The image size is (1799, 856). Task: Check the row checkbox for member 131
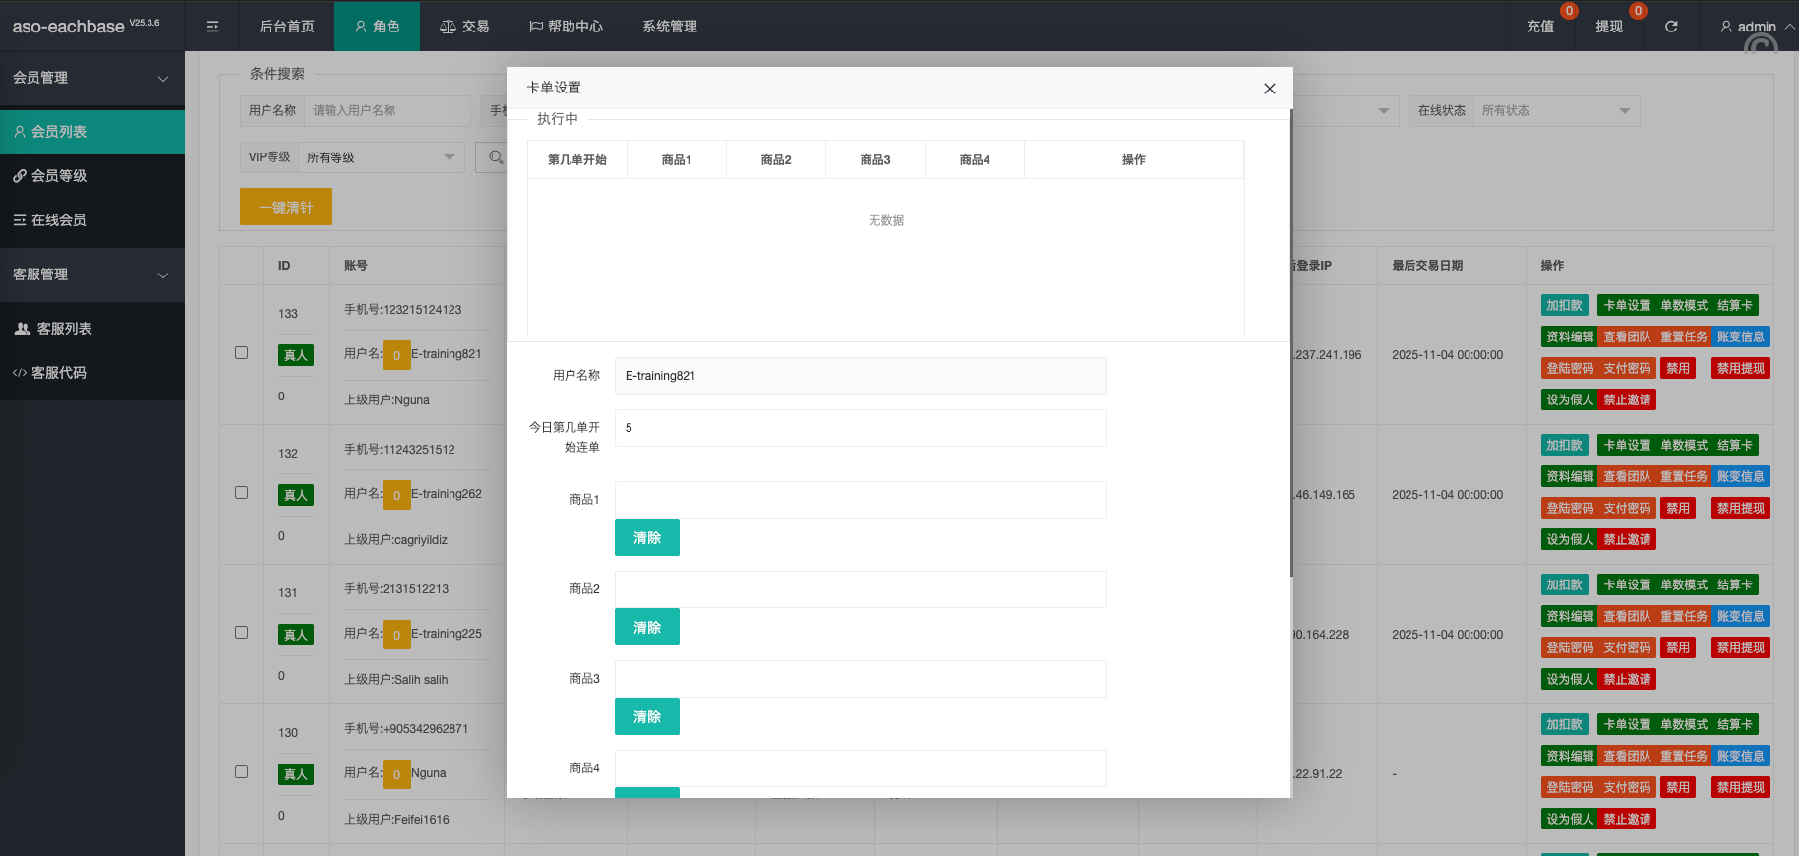(x=241, y=633)
